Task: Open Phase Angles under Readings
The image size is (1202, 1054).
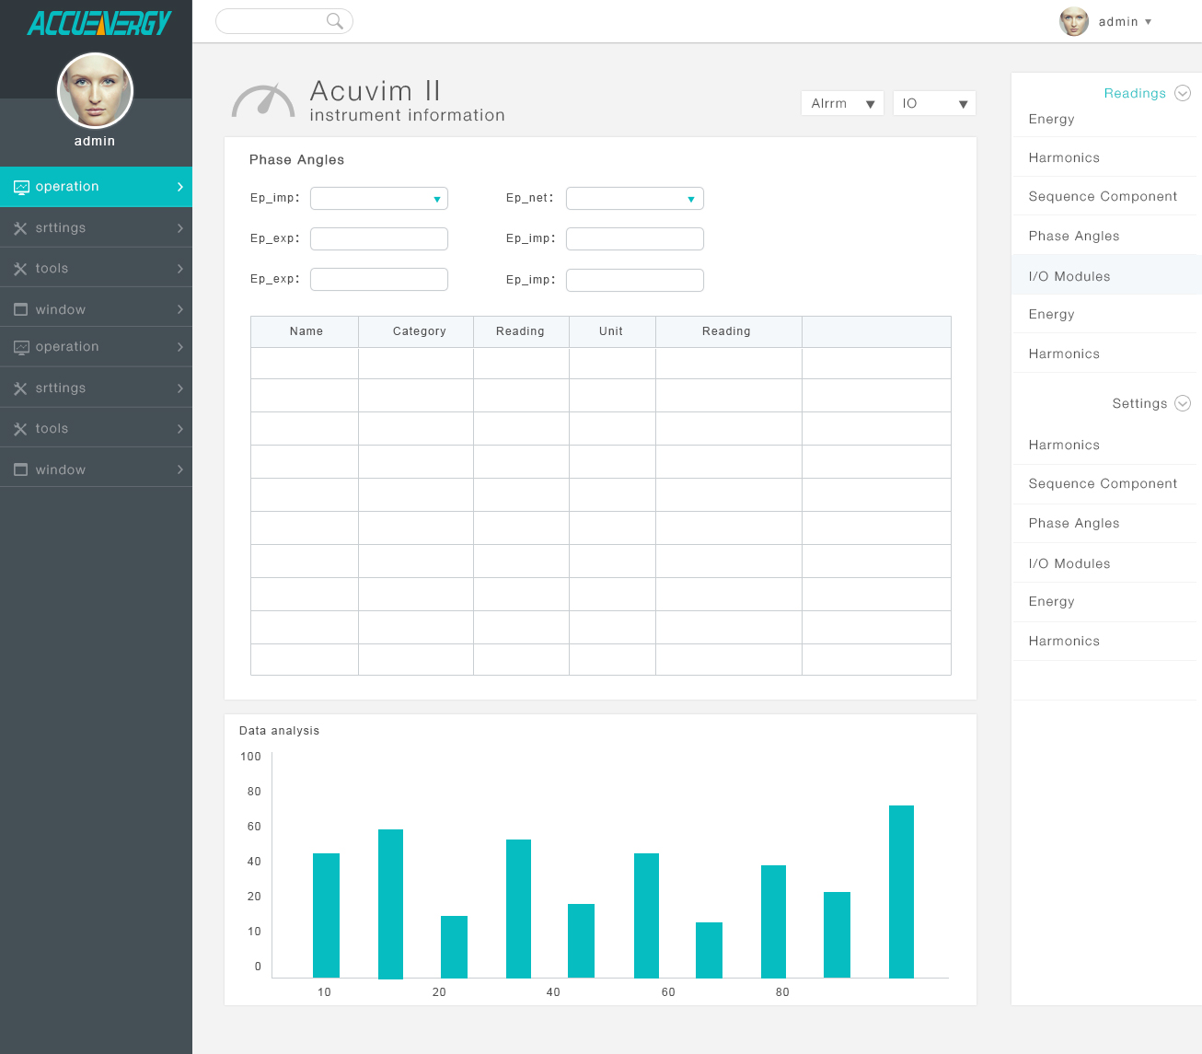Action: [x=1074, y=236]
